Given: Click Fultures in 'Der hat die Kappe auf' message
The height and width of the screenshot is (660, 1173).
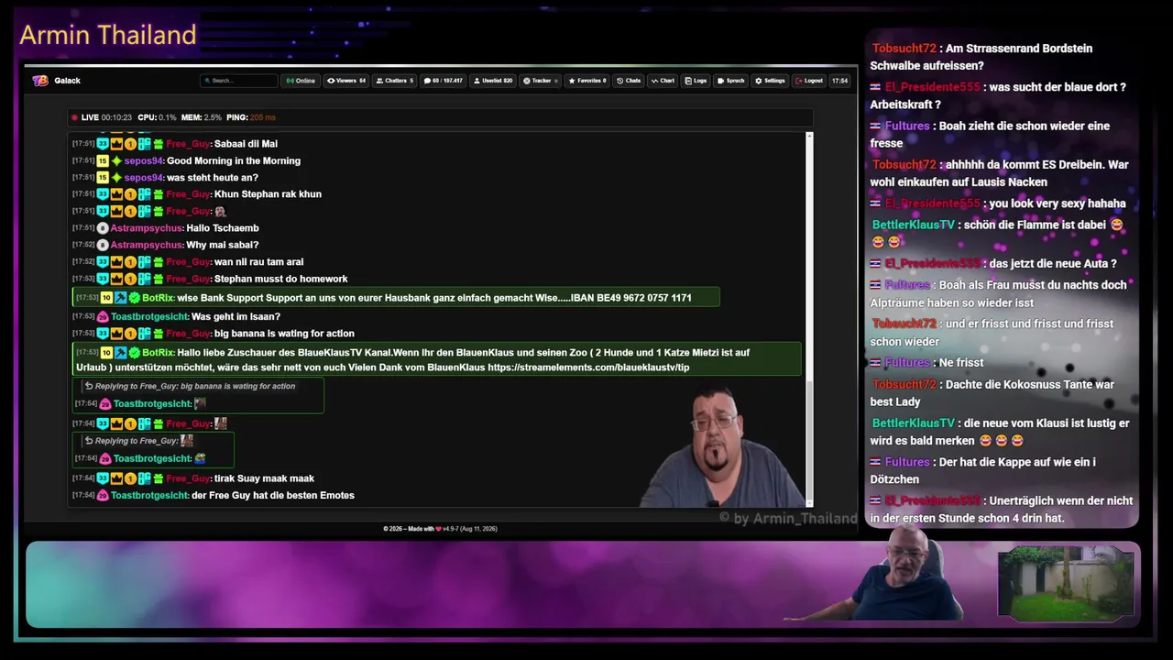Looking at the screenshot, I should pyautogui.click(x=907, y=462).
